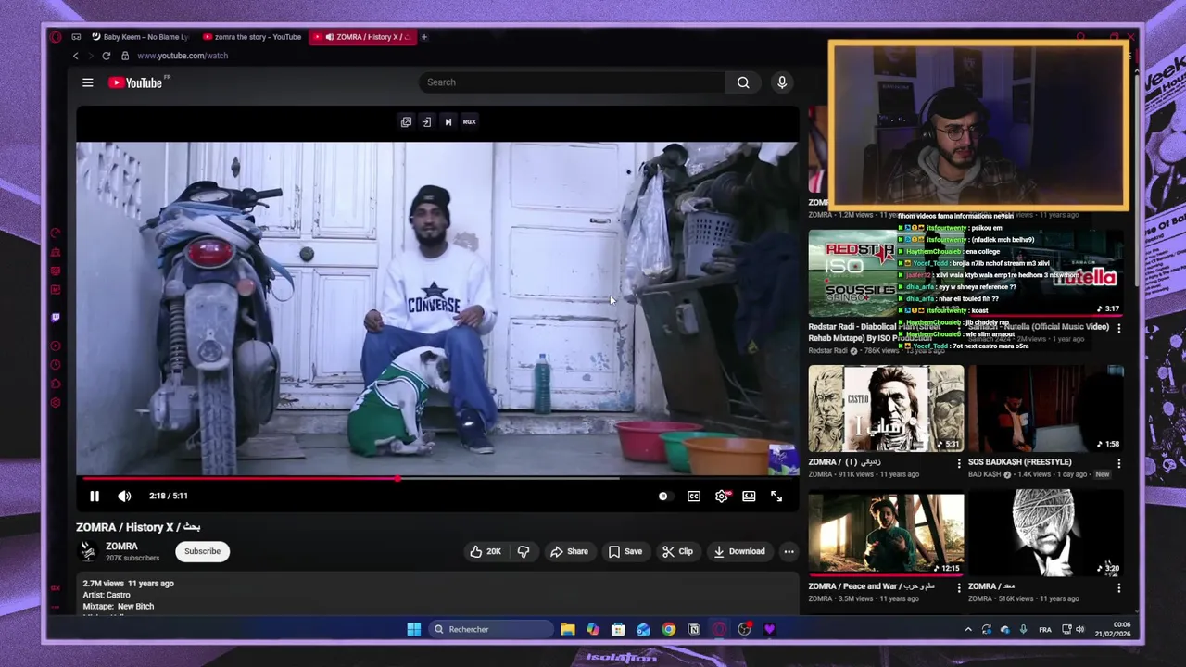This screenshot has height=667, width=1186.
Task: Pause the video with the pause button
Action: pos(95,497)
